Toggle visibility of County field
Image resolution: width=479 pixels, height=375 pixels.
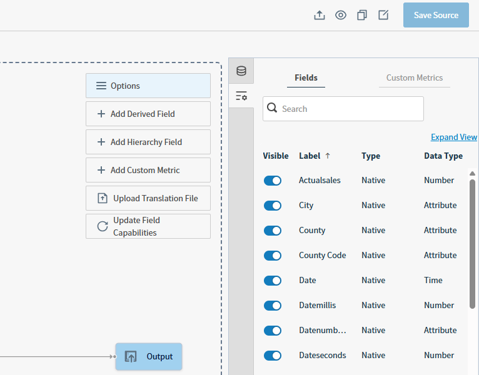[x=273, y=231]
